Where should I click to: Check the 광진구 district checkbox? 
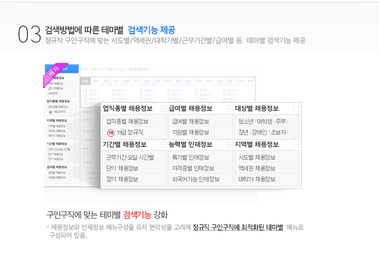(x=224, y=90)
